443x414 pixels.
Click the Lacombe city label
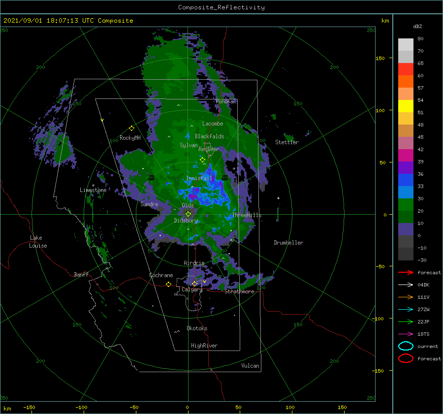(213, 124)
